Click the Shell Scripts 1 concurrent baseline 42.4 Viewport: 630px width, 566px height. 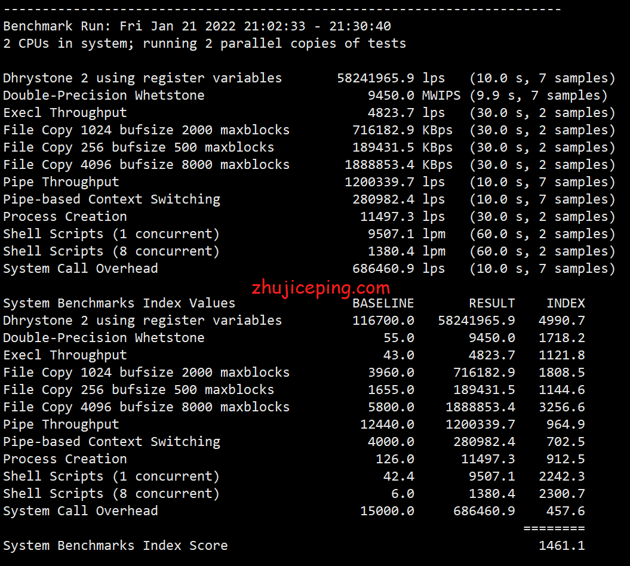pos(398,476)
